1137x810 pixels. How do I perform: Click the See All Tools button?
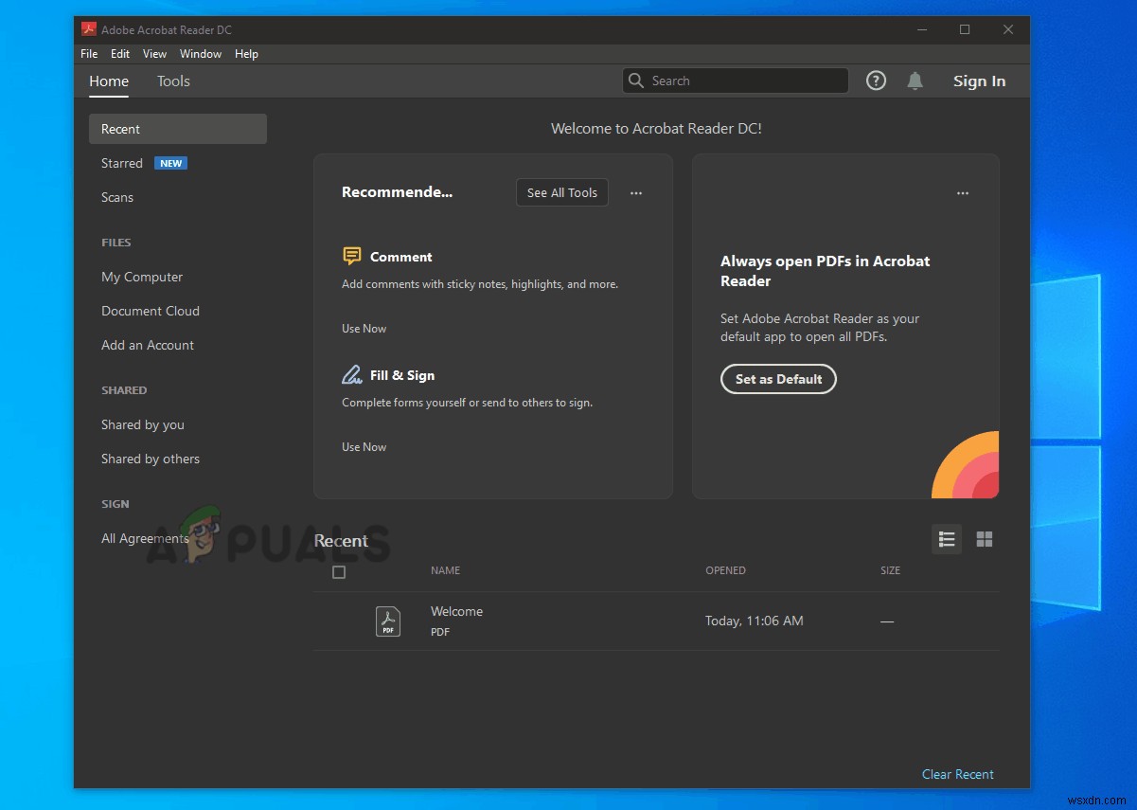(x=562, y=193)
